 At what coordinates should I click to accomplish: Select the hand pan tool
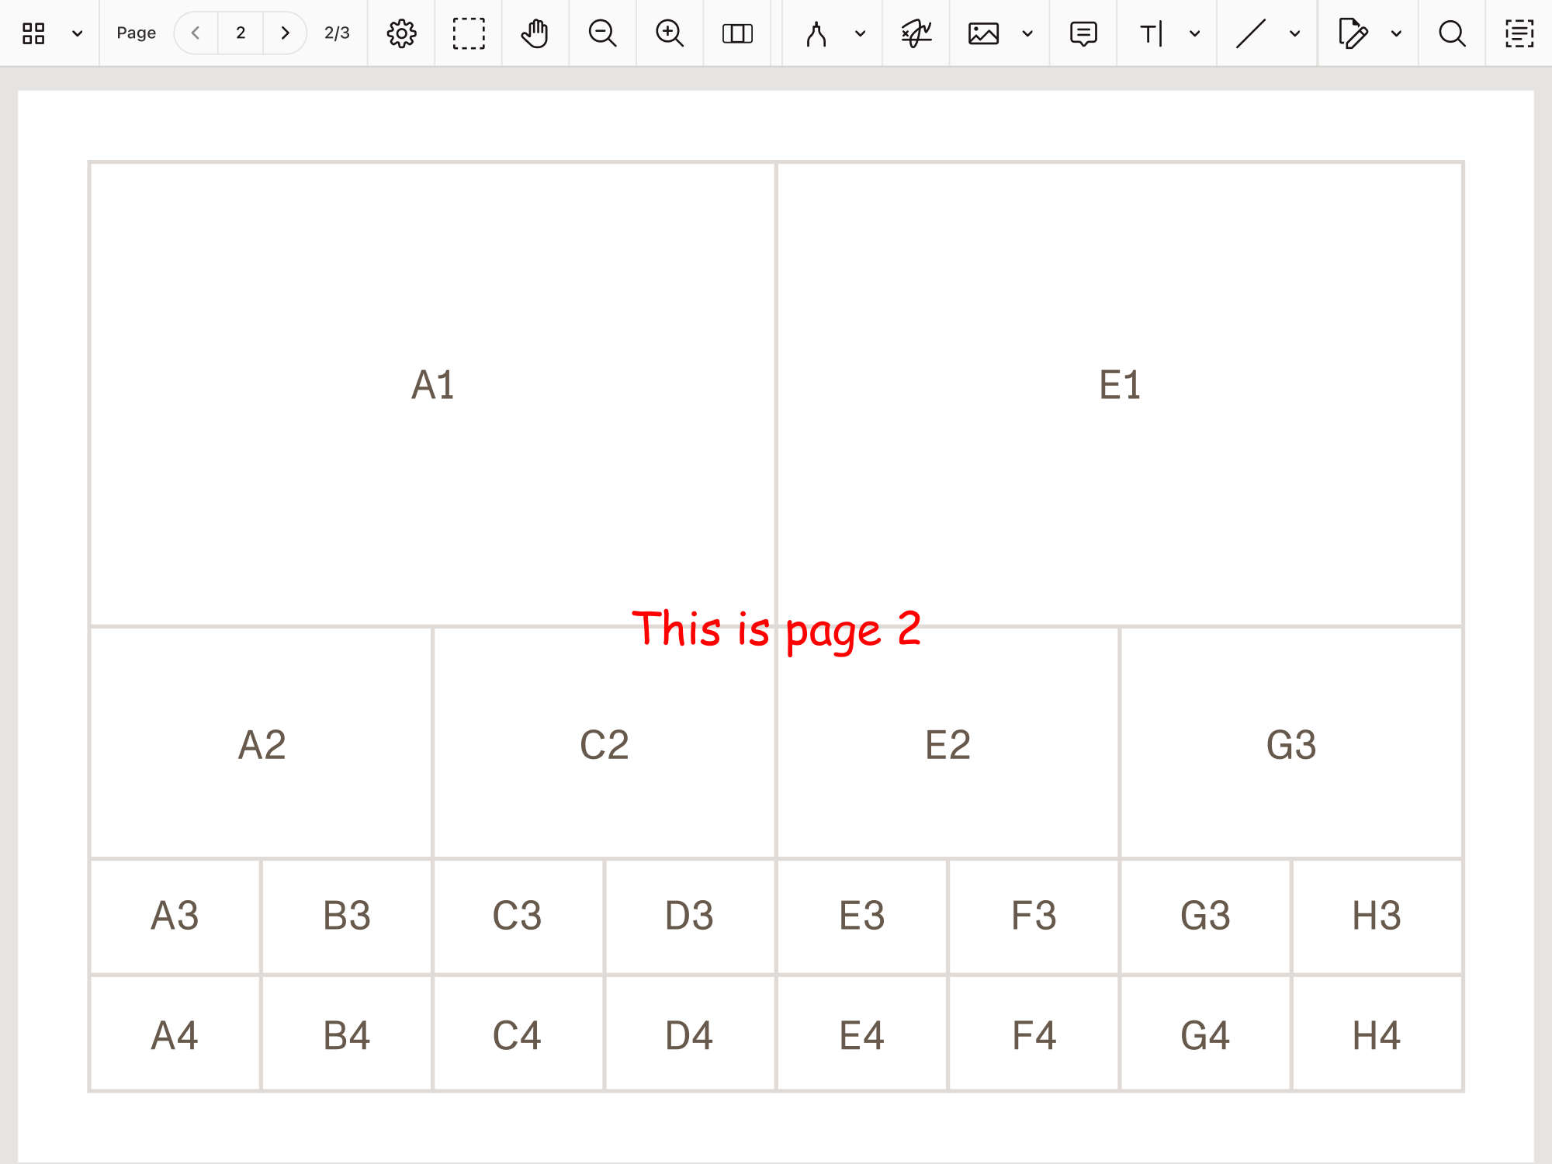[x=535, y=33]
